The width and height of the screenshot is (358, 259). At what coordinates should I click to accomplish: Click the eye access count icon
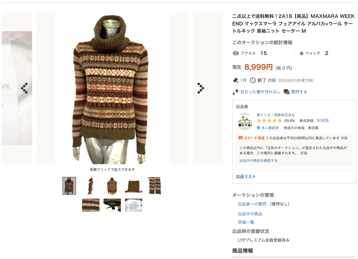(x=236, y=53)
